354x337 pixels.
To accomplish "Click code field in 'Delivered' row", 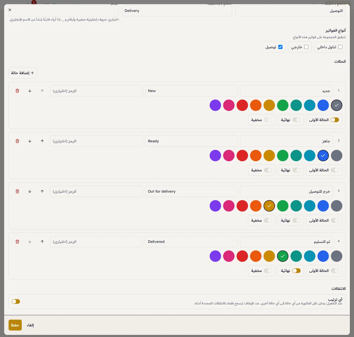I will [96, 242].
